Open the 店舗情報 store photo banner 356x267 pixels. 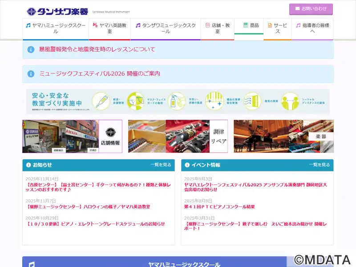point(72,136)
